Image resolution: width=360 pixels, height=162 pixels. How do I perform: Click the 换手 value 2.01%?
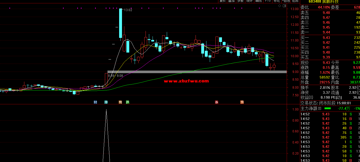(x=325, y=88)
